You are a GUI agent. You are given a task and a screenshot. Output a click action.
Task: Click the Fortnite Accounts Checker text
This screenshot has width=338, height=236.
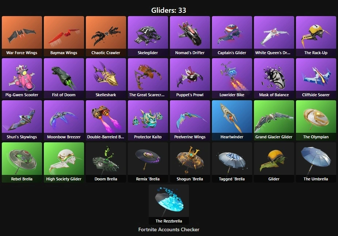[169, 229]
